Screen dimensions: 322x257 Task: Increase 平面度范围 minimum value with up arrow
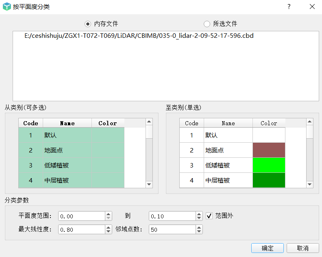coord(109,214)
